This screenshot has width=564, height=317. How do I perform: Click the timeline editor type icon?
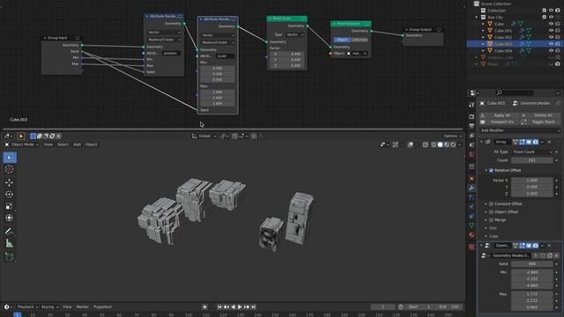pyautogui.click(x=8, y=307)
